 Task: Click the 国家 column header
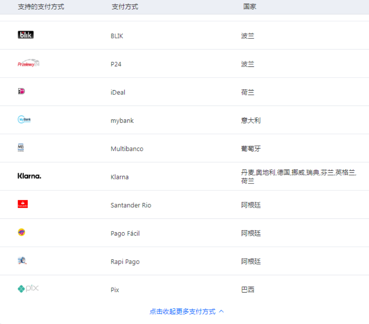coord(250,7)
